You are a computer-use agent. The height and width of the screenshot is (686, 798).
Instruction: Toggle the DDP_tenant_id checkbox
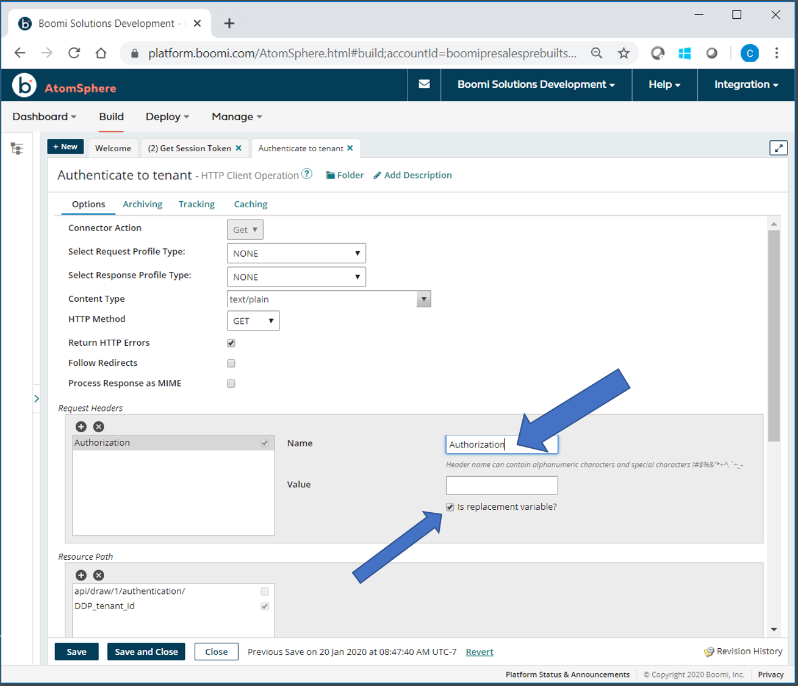(264, 606)
